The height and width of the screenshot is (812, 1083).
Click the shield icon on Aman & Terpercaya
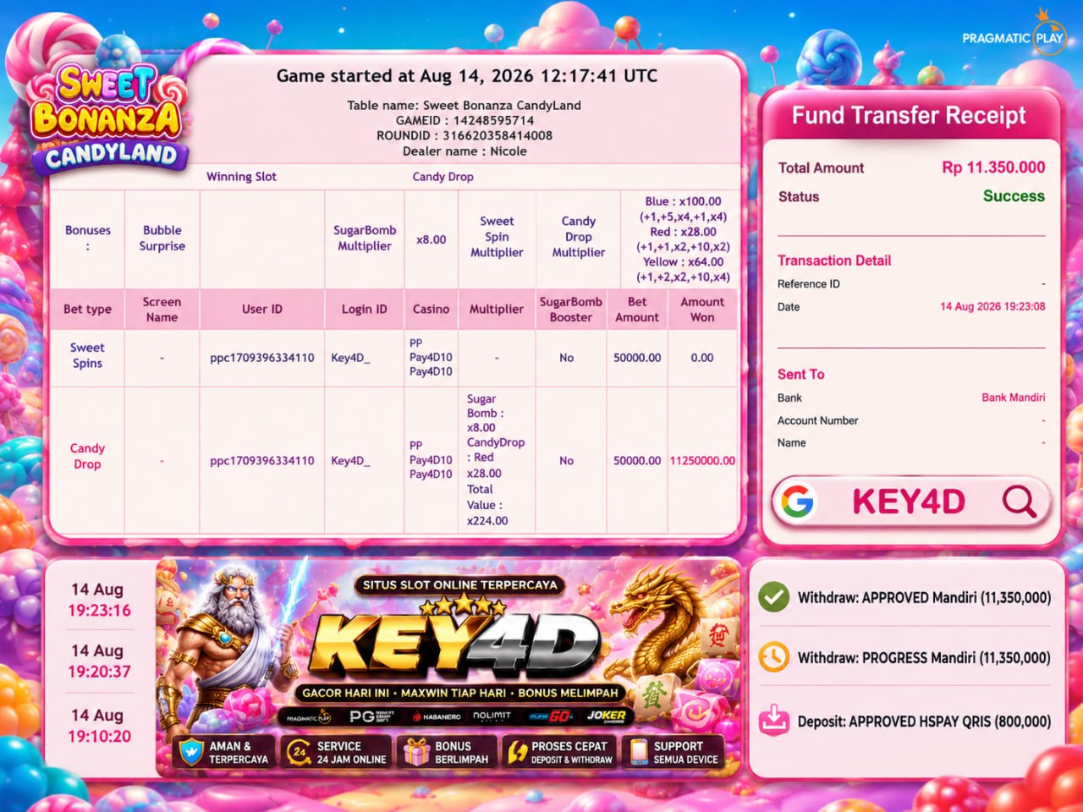click(x=192, y=752)
